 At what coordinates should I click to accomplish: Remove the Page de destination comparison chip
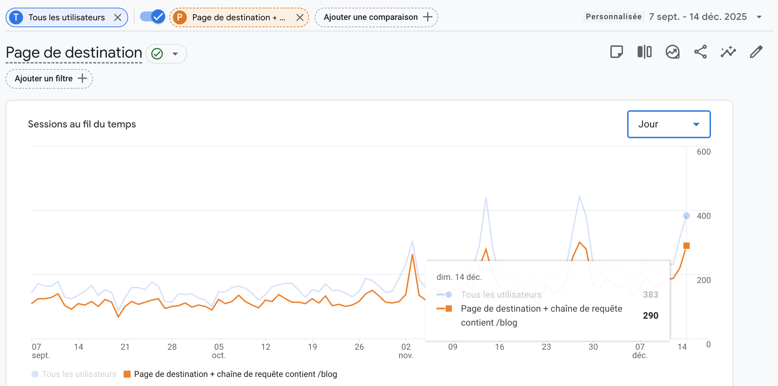pos(300,17)
